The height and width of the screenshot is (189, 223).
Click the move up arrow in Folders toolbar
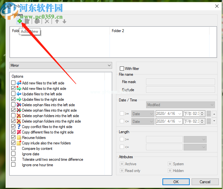57,21
